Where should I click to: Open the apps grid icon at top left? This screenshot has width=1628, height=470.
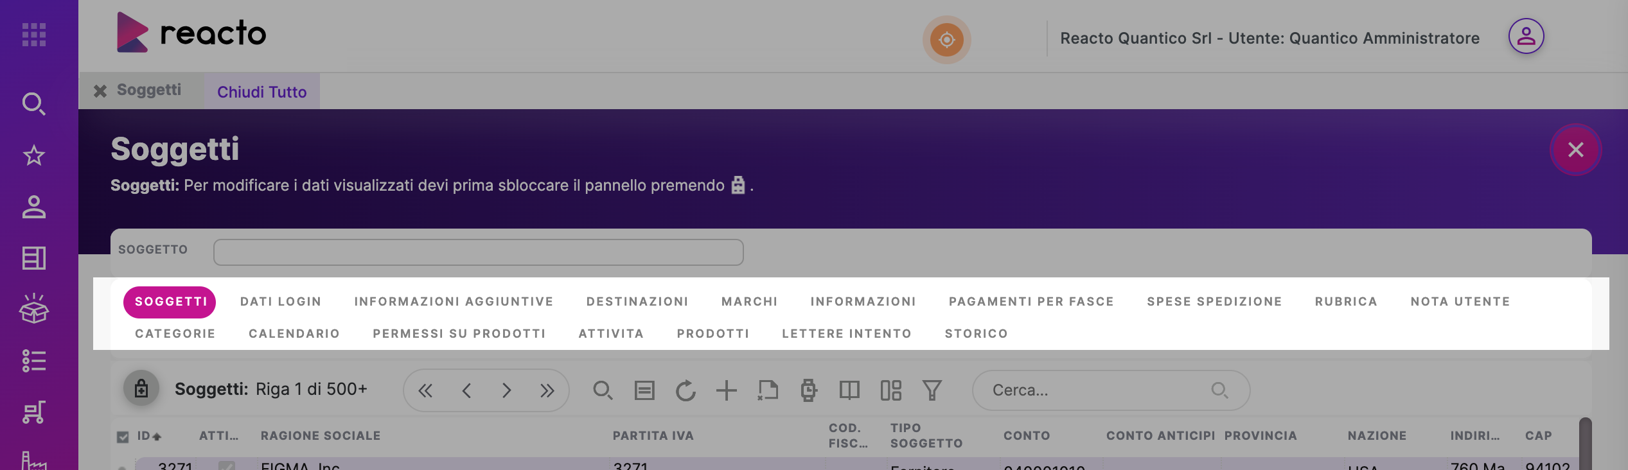[x=34, y=35]
